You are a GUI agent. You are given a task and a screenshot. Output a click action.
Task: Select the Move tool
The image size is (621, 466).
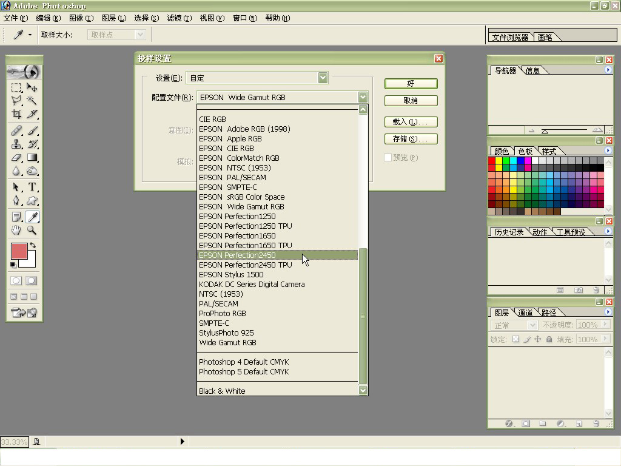tap(32, 87)
